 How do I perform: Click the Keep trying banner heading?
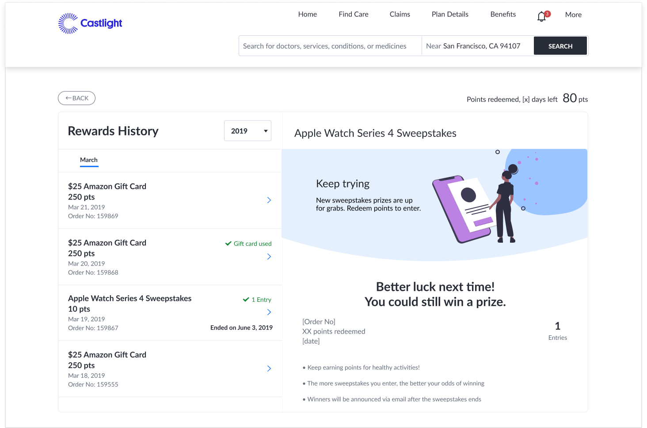(343, 184)
